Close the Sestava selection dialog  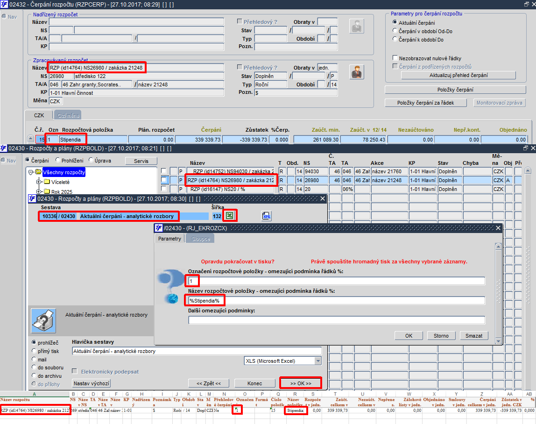322,198
